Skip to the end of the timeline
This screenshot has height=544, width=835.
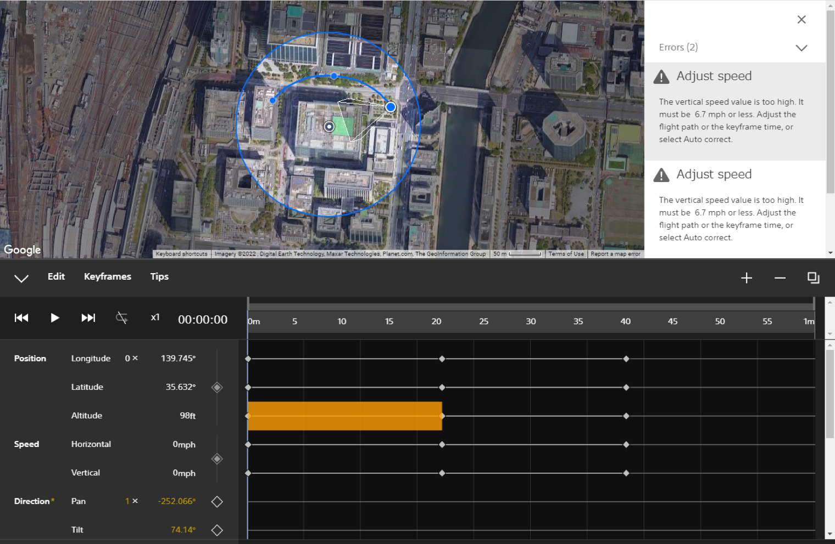88,318
